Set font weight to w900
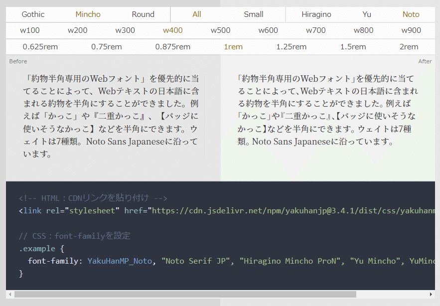Screen dimensions: 440x306 411,30
